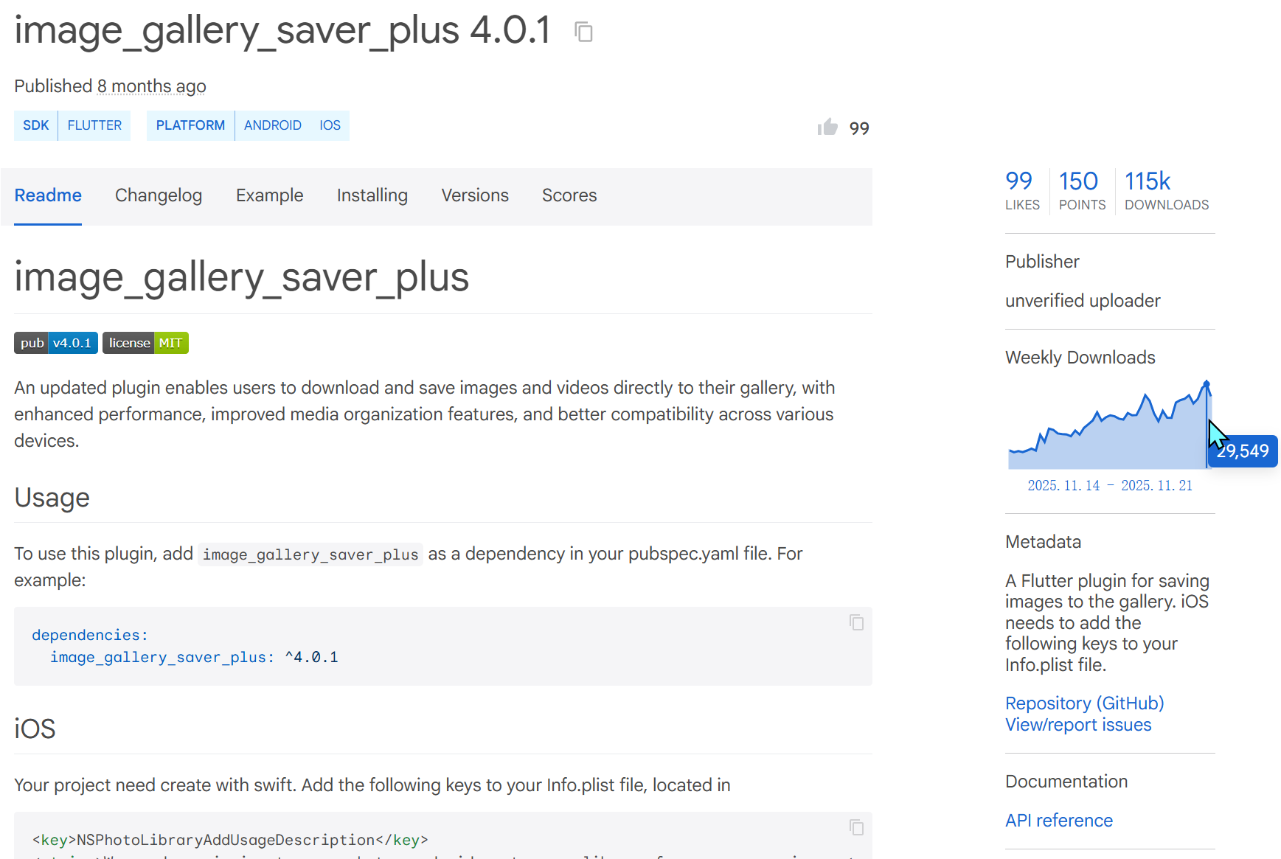Copy package name and version icon
This screenshot has width=1281, height=859.
coord(583,32)
